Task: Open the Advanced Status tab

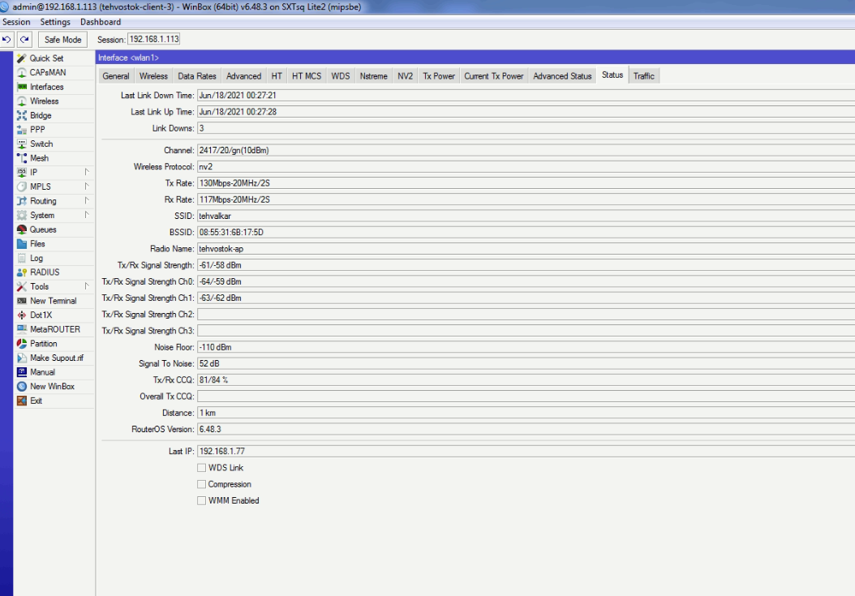Action: [x=562, y=76]
